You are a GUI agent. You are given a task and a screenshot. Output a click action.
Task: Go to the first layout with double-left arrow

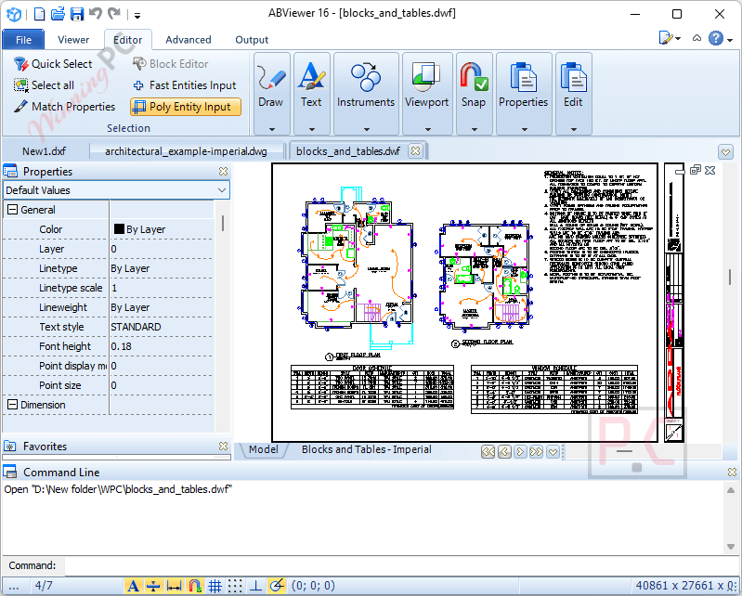[488, 452]
